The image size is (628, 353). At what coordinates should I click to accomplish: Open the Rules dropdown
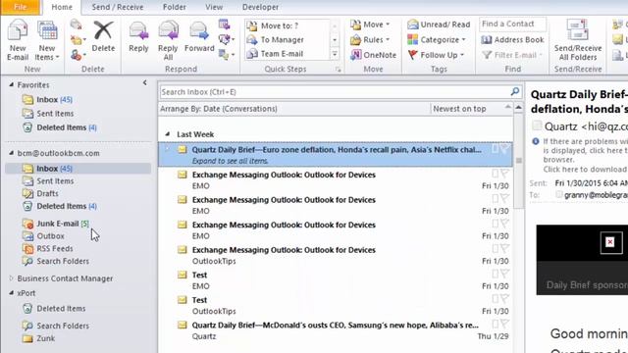(370, 39)
